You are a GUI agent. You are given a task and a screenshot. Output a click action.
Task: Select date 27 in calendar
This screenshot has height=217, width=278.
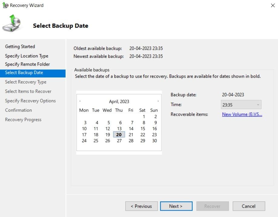point(119,141)
